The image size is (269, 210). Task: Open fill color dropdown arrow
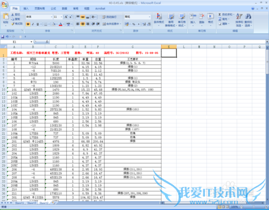[x=56, y=24]
